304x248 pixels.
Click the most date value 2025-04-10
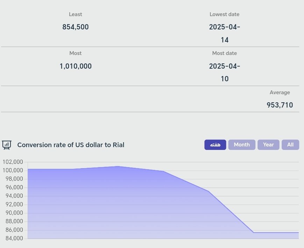click(x=225, y=72)
